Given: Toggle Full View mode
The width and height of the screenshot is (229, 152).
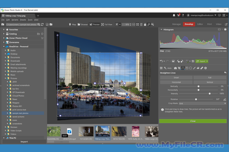Looking at the screenshot, I should pos(107,24).
